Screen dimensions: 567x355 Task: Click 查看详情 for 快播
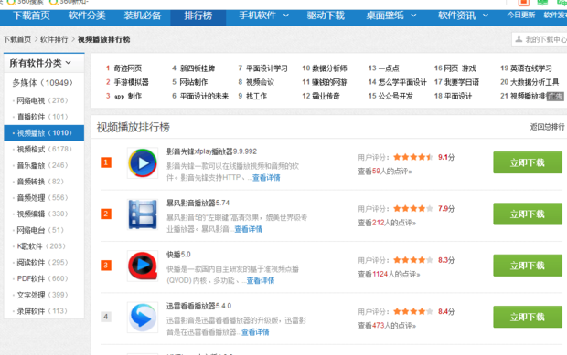pos(261,280)
